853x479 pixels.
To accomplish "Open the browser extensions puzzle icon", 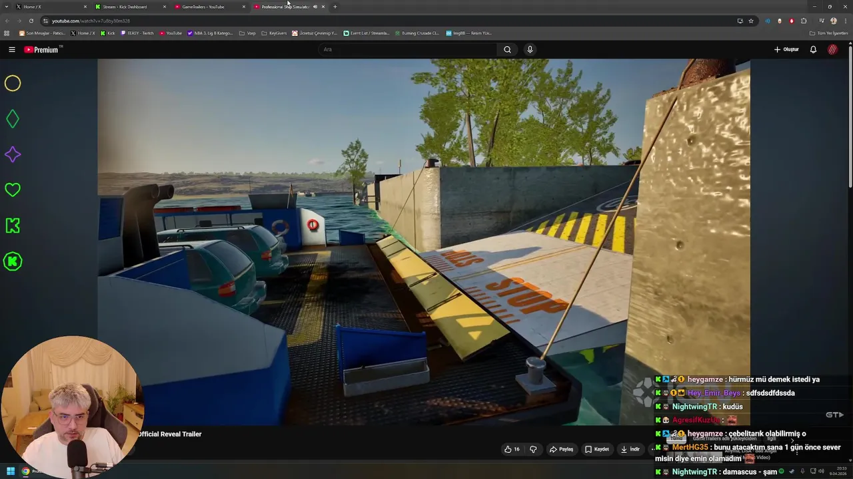I will tap(804, 21).
